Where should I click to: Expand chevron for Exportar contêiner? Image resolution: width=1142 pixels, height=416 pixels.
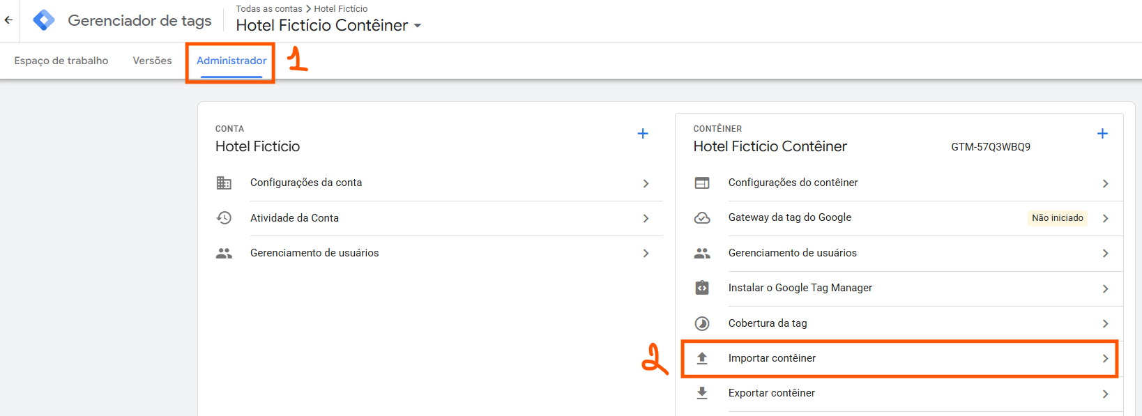tap(1105, 394)
